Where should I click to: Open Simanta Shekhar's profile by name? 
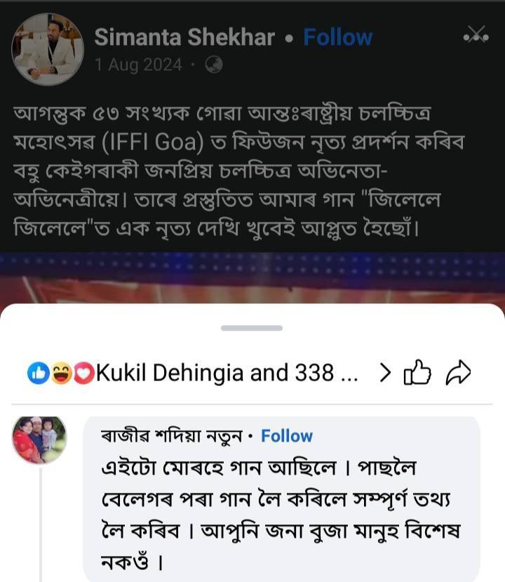[184, 37]
